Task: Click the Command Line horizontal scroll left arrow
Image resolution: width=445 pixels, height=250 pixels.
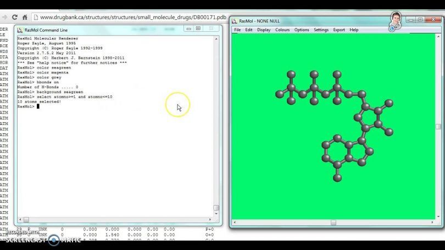Action: coord(20,219)
